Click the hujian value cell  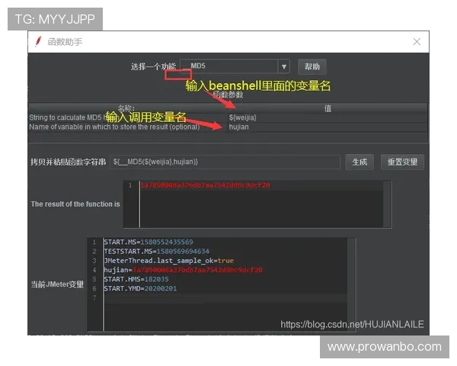coord(328,127)
